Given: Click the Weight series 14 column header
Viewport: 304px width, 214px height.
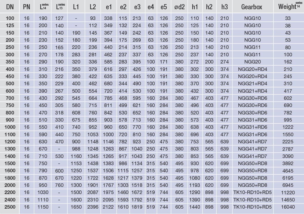Looking at the screenshot, I should [288, 7].
